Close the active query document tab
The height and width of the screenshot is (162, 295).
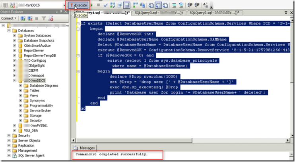point(291,13)
